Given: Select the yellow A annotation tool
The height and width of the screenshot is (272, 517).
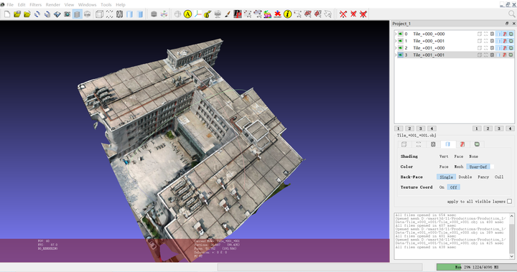Looking at the screenshot, I should coord(187,14).
